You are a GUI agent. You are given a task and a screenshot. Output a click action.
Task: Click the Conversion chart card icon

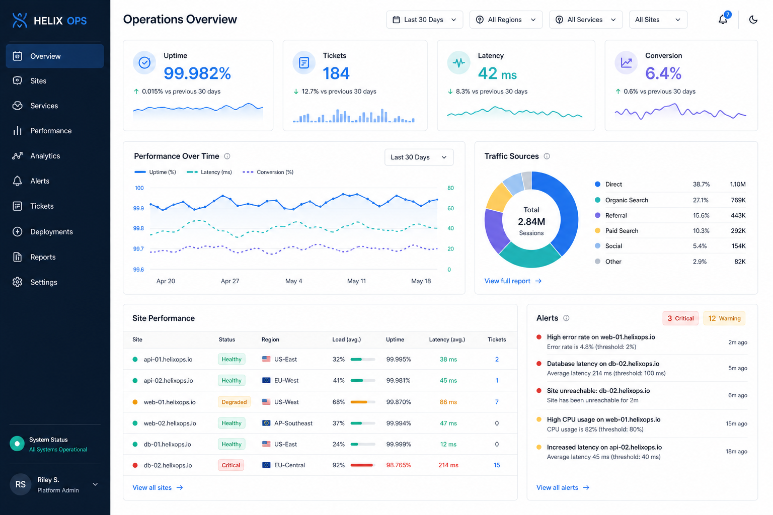626,63
